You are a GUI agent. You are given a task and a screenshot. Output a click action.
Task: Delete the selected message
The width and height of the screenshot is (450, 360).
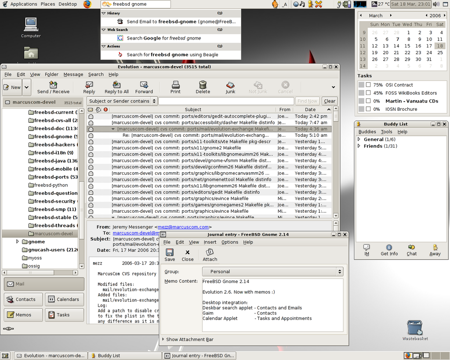coord(203,87)
